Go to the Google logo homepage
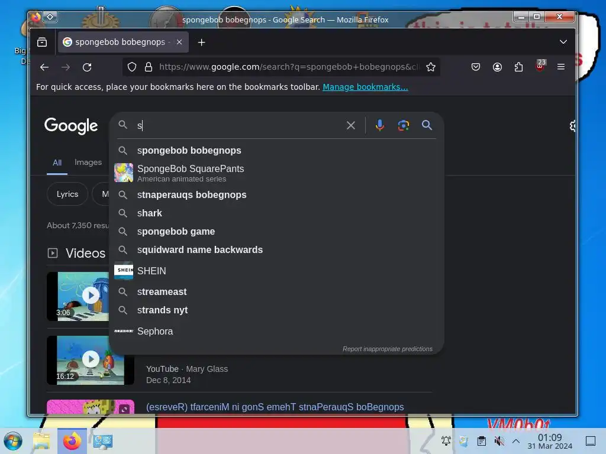The height and width of the screenshot is (454, 606). (71, 126)
